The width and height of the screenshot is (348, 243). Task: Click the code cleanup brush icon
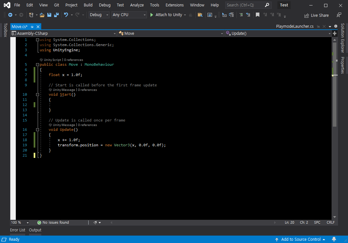pos(95,222)
